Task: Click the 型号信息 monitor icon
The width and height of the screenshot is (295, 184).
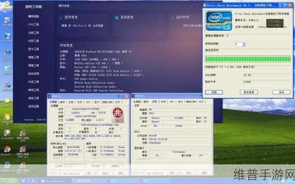Action: 61,18
